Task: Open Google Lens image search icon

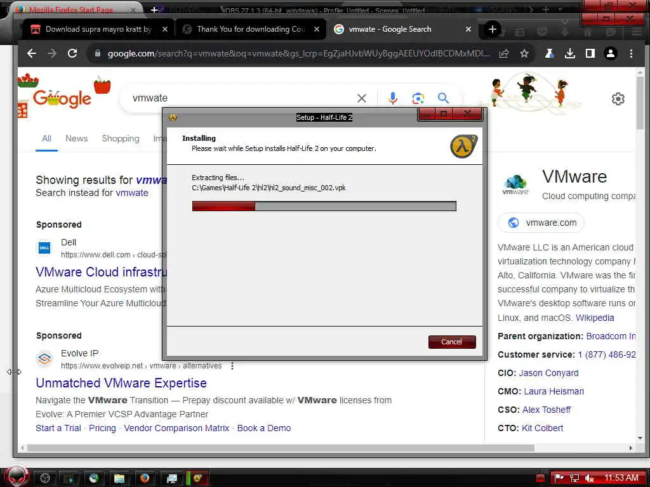Action: [418, 98]
